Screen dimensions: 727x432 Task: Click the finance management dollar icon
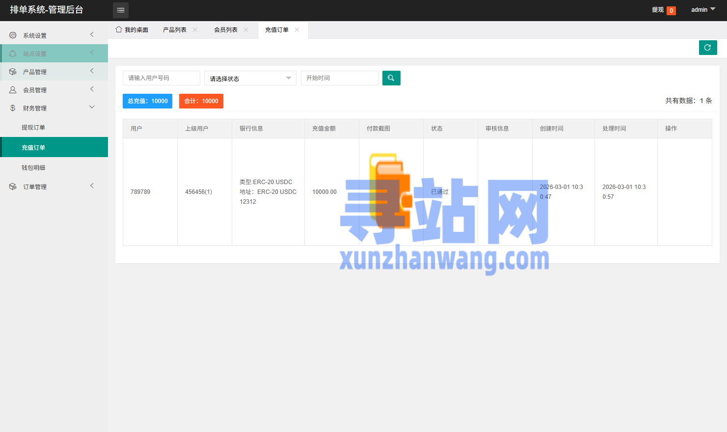13,108
